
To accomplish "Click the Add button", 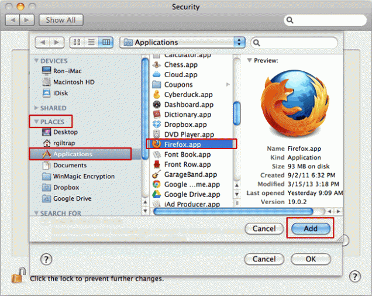I will (x=311, y=228).
